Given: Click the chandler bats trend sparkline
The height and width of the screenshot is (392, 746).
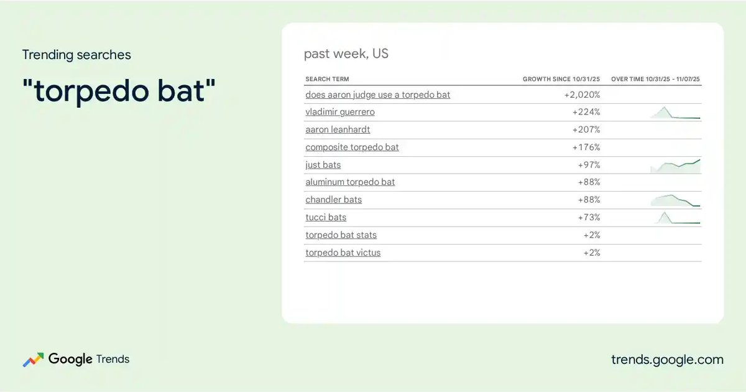Looking at the screenshot, I should pos(675,200).
